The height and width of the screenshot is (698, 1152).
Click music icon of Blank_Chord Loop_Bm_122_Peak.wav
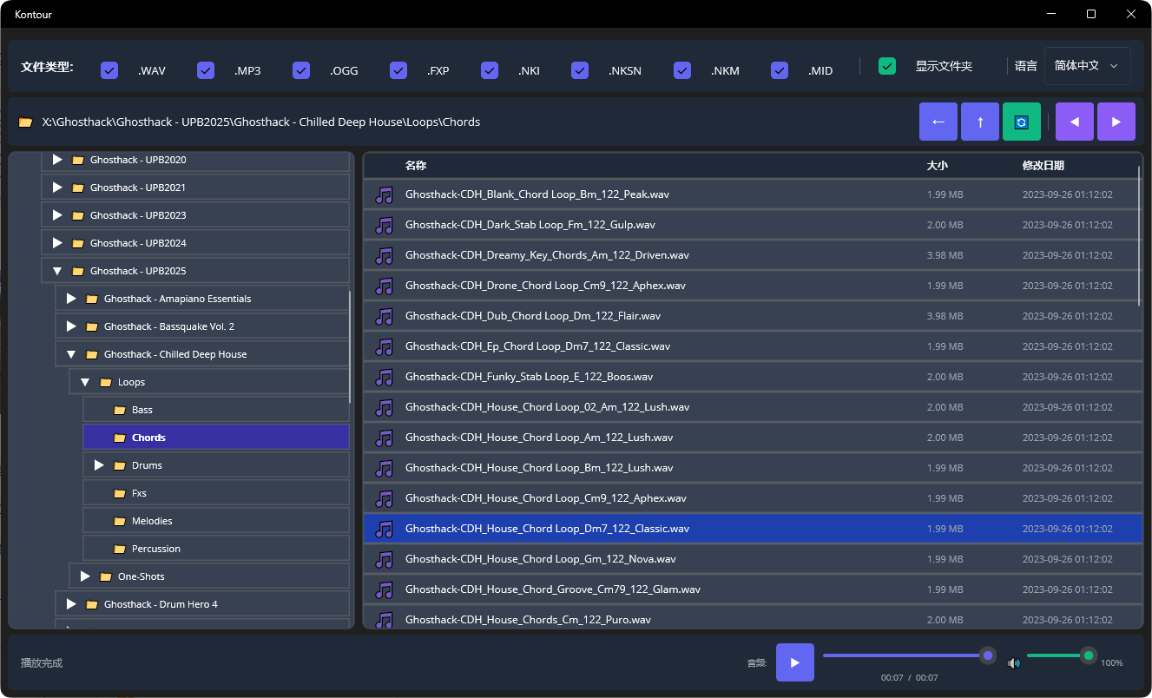(384, 194)
